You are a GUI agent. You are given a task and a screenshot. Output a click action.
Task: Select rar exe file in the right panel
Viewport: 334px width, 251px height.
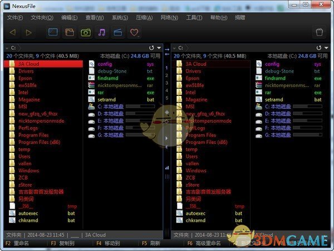coord(268,93)
